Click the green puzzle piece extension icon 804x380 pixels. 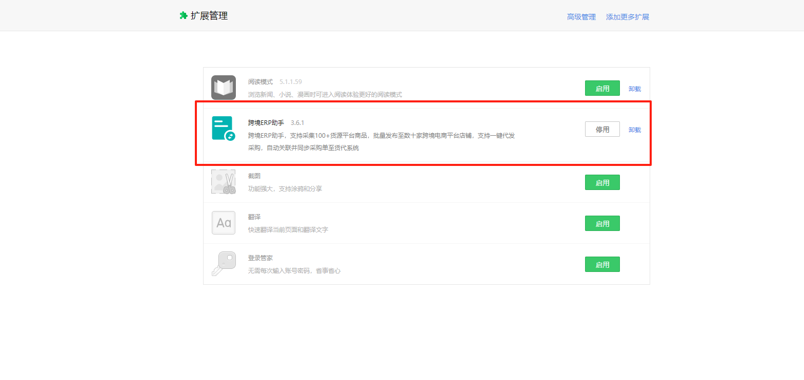pyautogui.click(x=183, y=16)
